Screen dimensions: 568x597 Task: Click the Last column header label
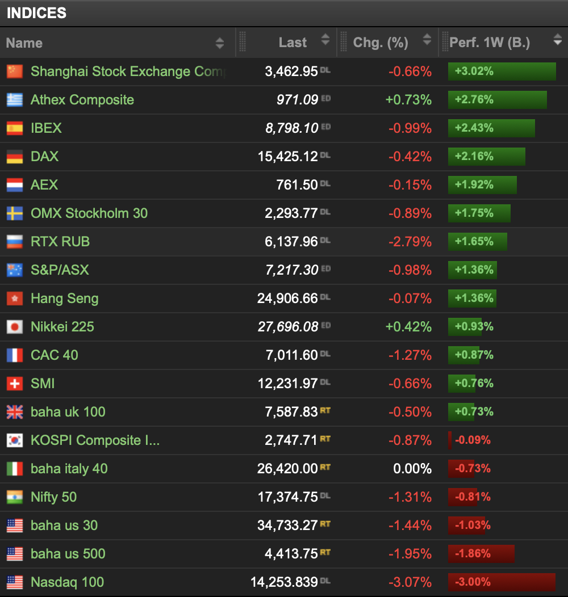tap(293, 42)
